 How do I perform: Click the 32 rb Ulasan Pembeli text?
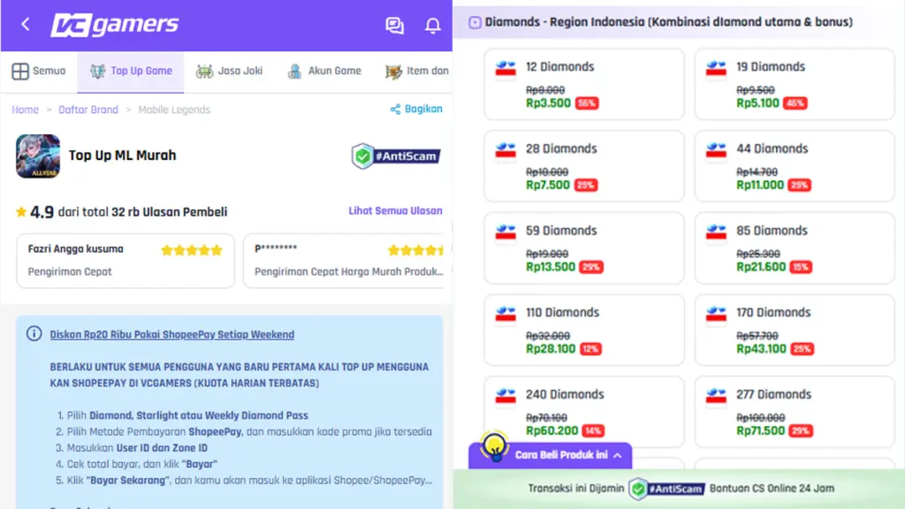(x=170, y=212)
